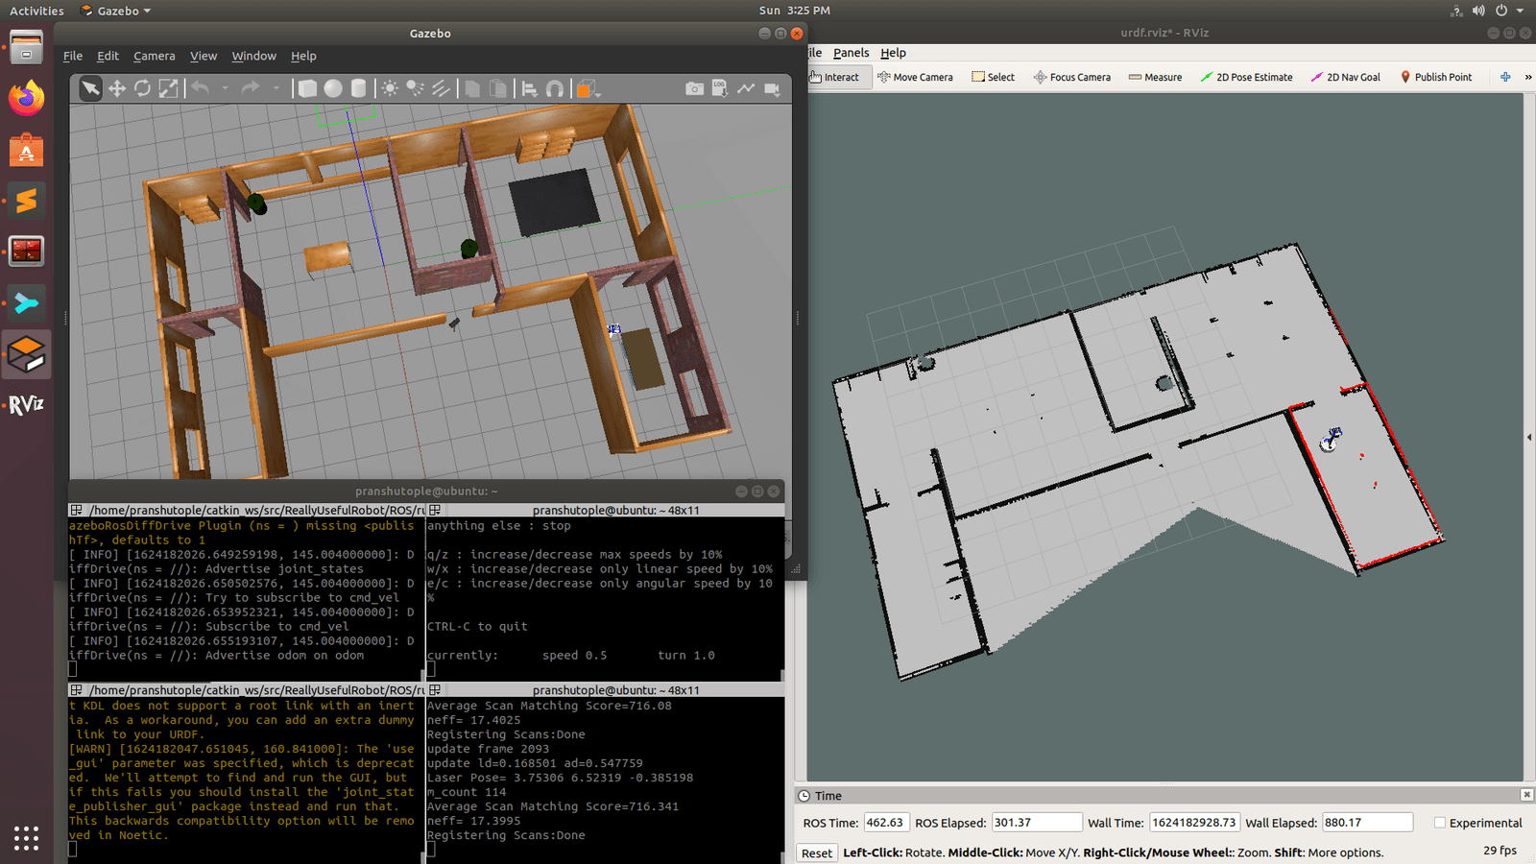Take a screenshot with Gazebo camera icon
The image size is (1536, 864).
click(694, 88)
